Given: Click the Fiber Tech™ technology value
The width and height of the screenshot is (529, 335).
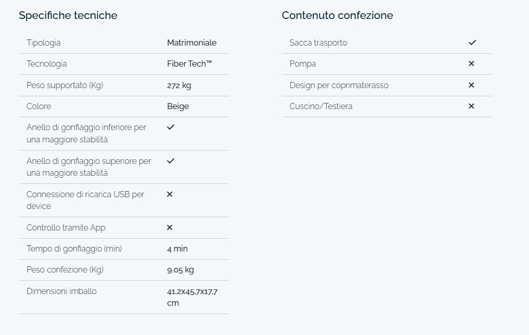Looking at the screenshot, I should (x=189, y=64).
